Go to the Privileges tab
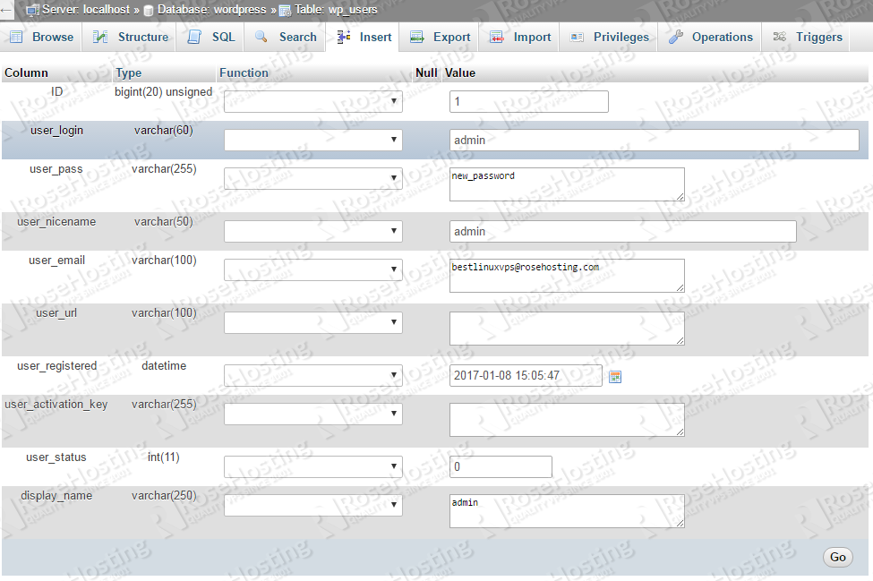Screen dimensions: 873x581 tap(609, 38)
